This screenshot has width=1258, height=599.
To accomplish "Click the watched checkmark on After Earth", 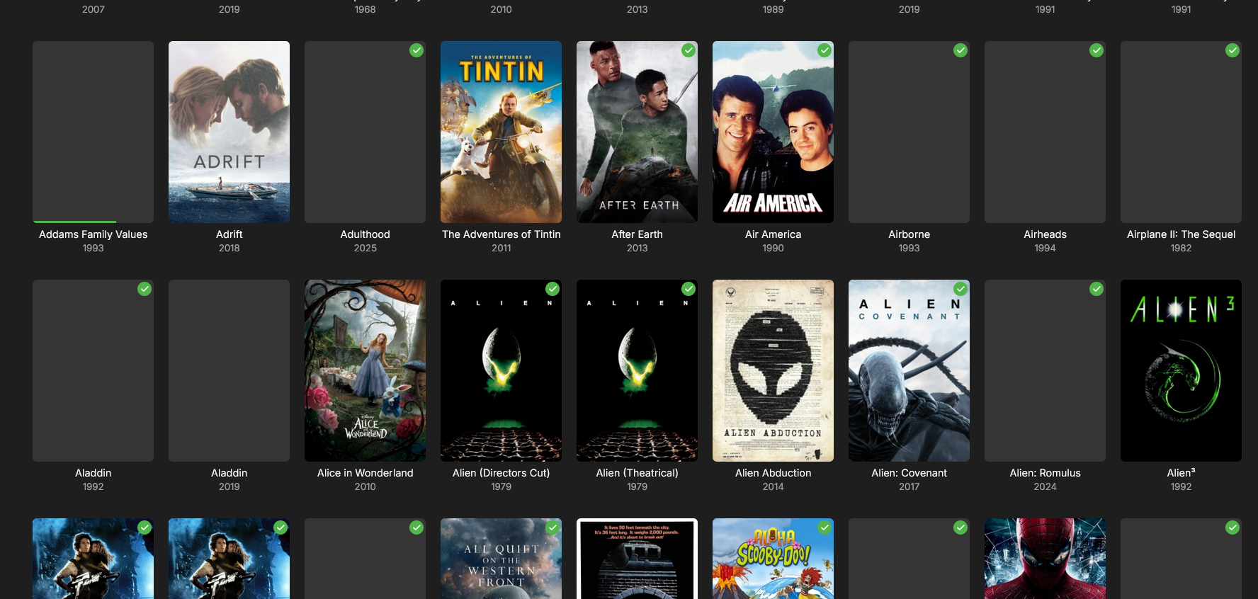I will [688, 50].
